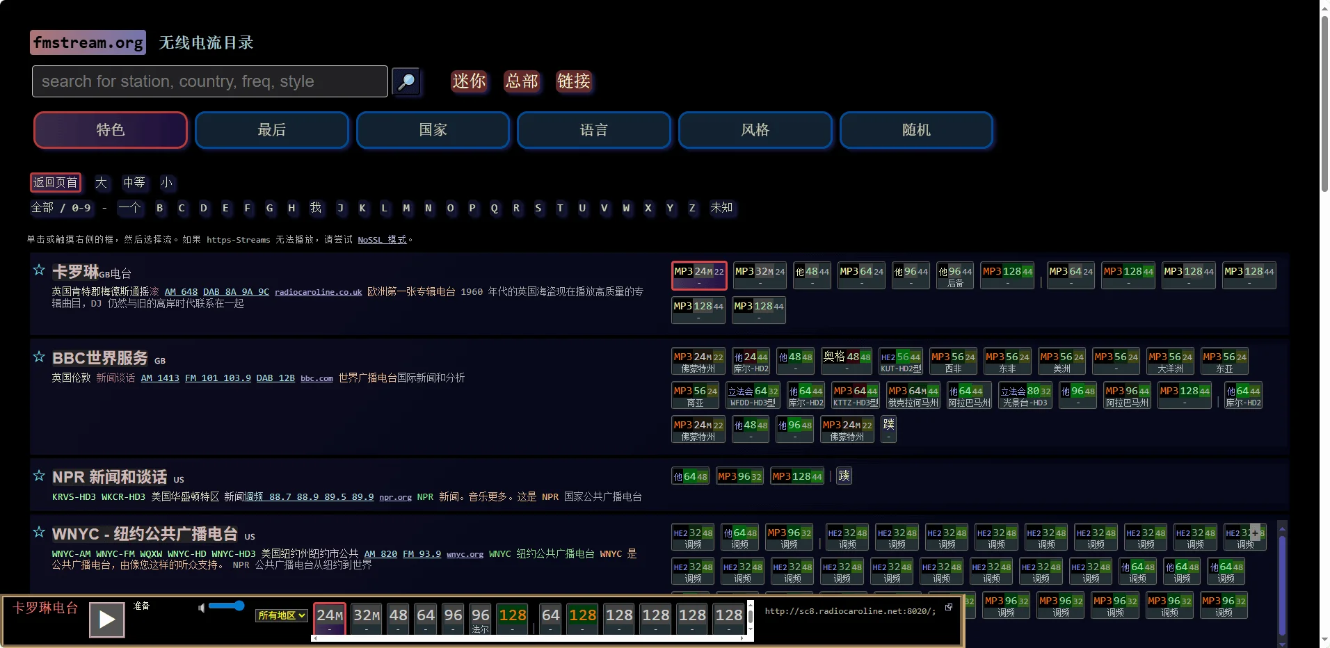Open the 风格 filter tab

click(755, 130)
